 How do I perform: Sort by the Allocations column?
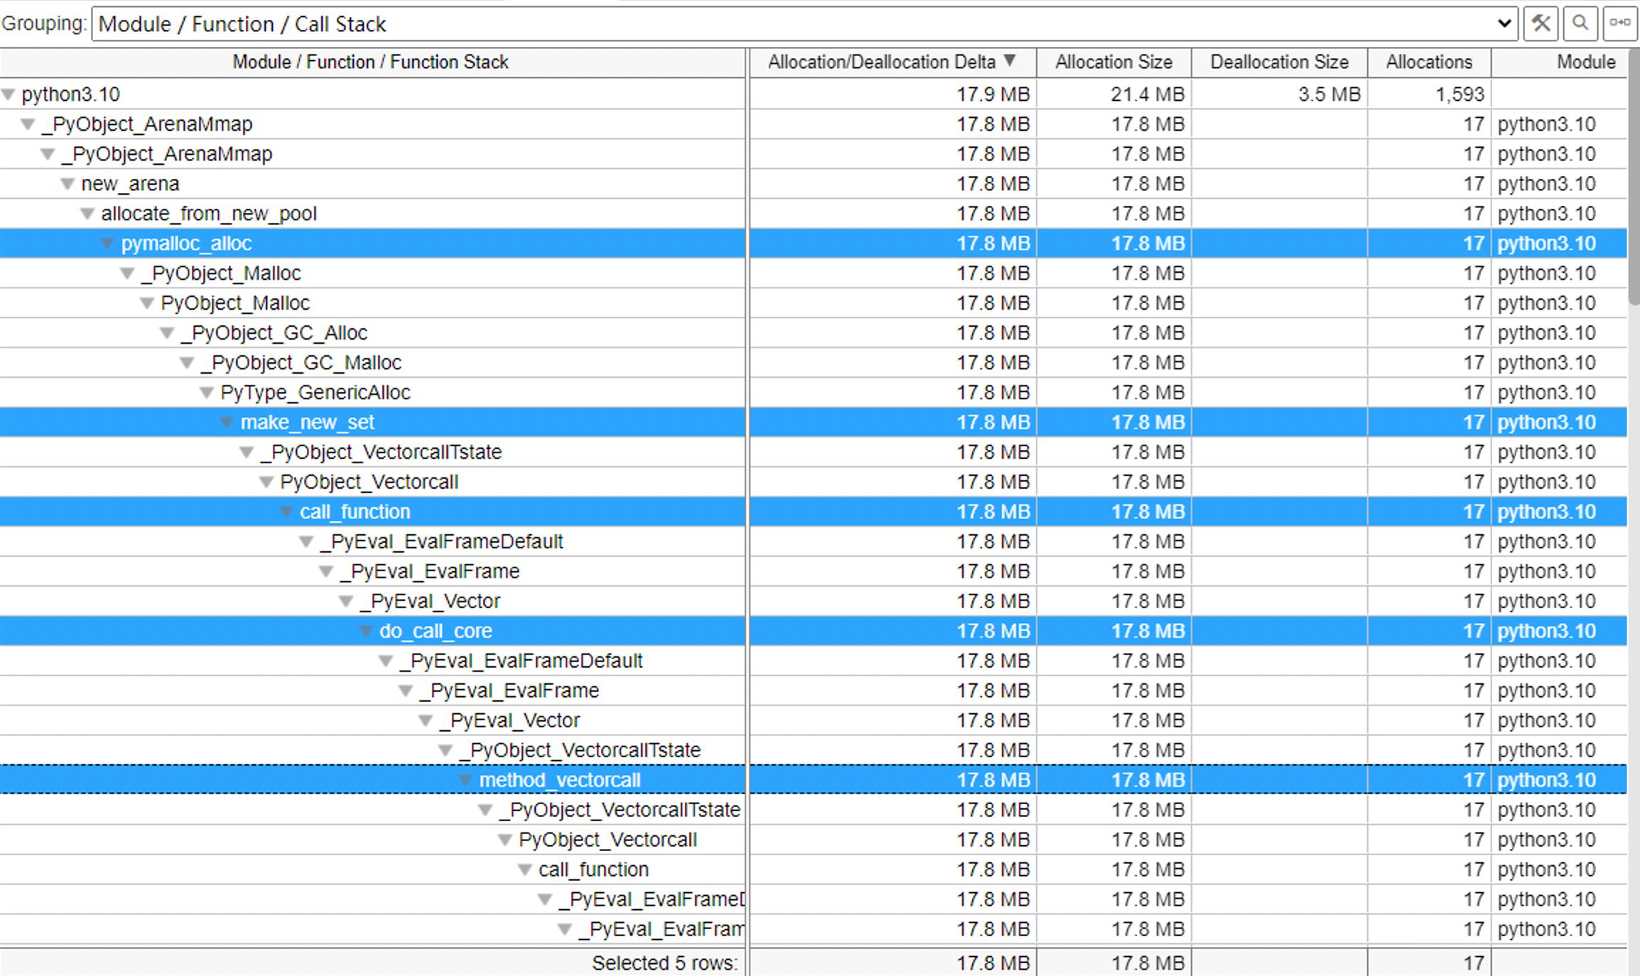[x=1428, y=62]
